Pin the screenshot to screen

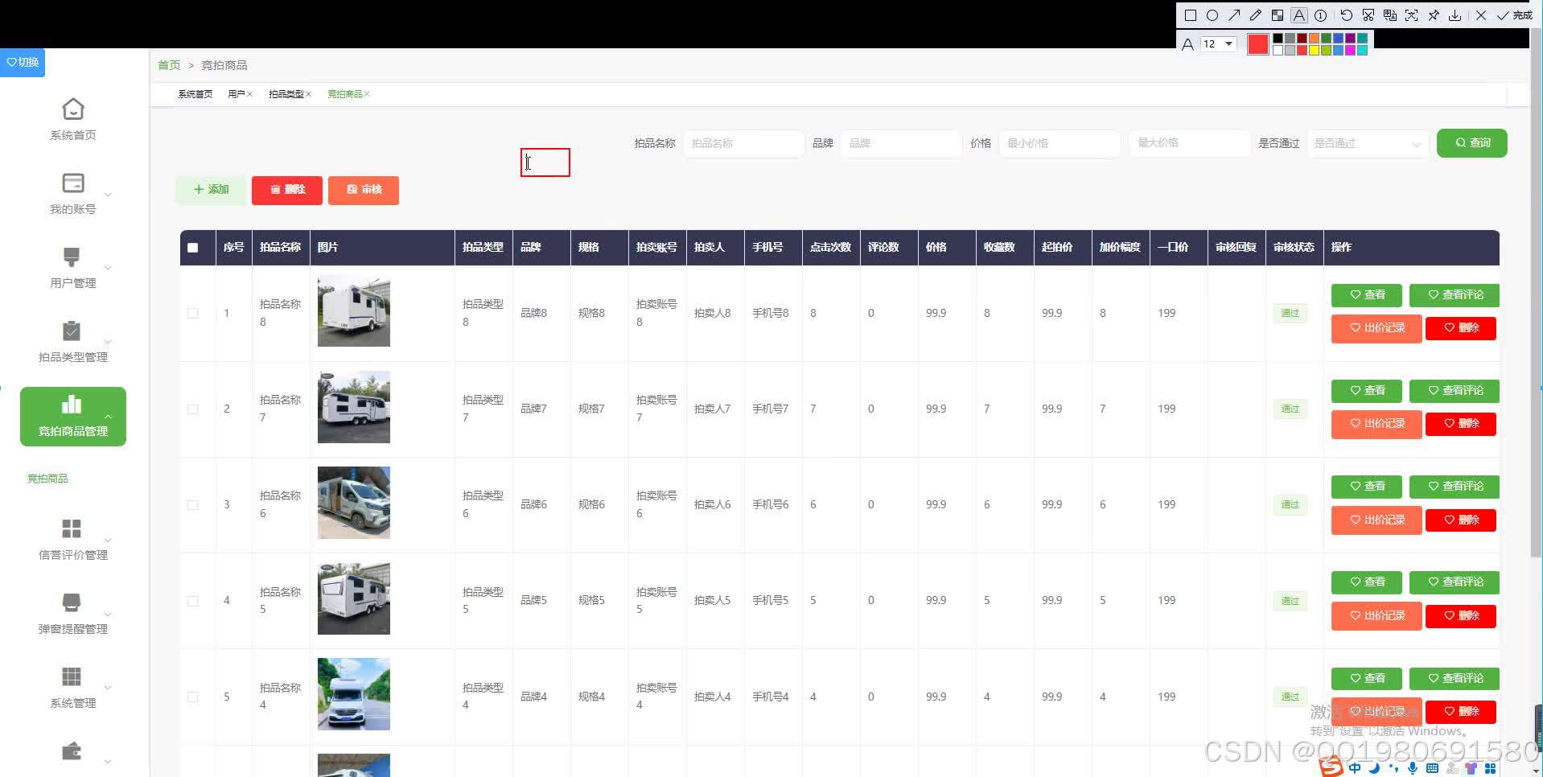1434,15
